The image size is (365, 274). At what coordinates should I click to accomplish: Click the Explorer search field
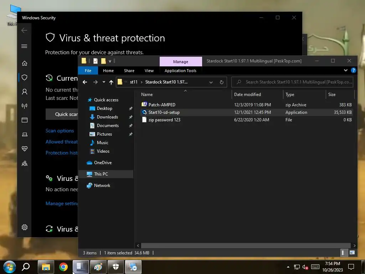[292, 82]
